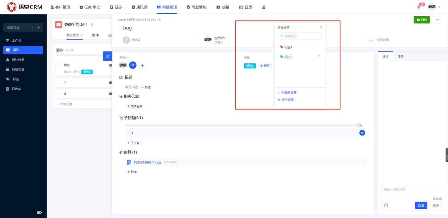Select the 统计分析 icon in the sidebar
The height and width of the screenshot is (218, 448).
[8, 60]
